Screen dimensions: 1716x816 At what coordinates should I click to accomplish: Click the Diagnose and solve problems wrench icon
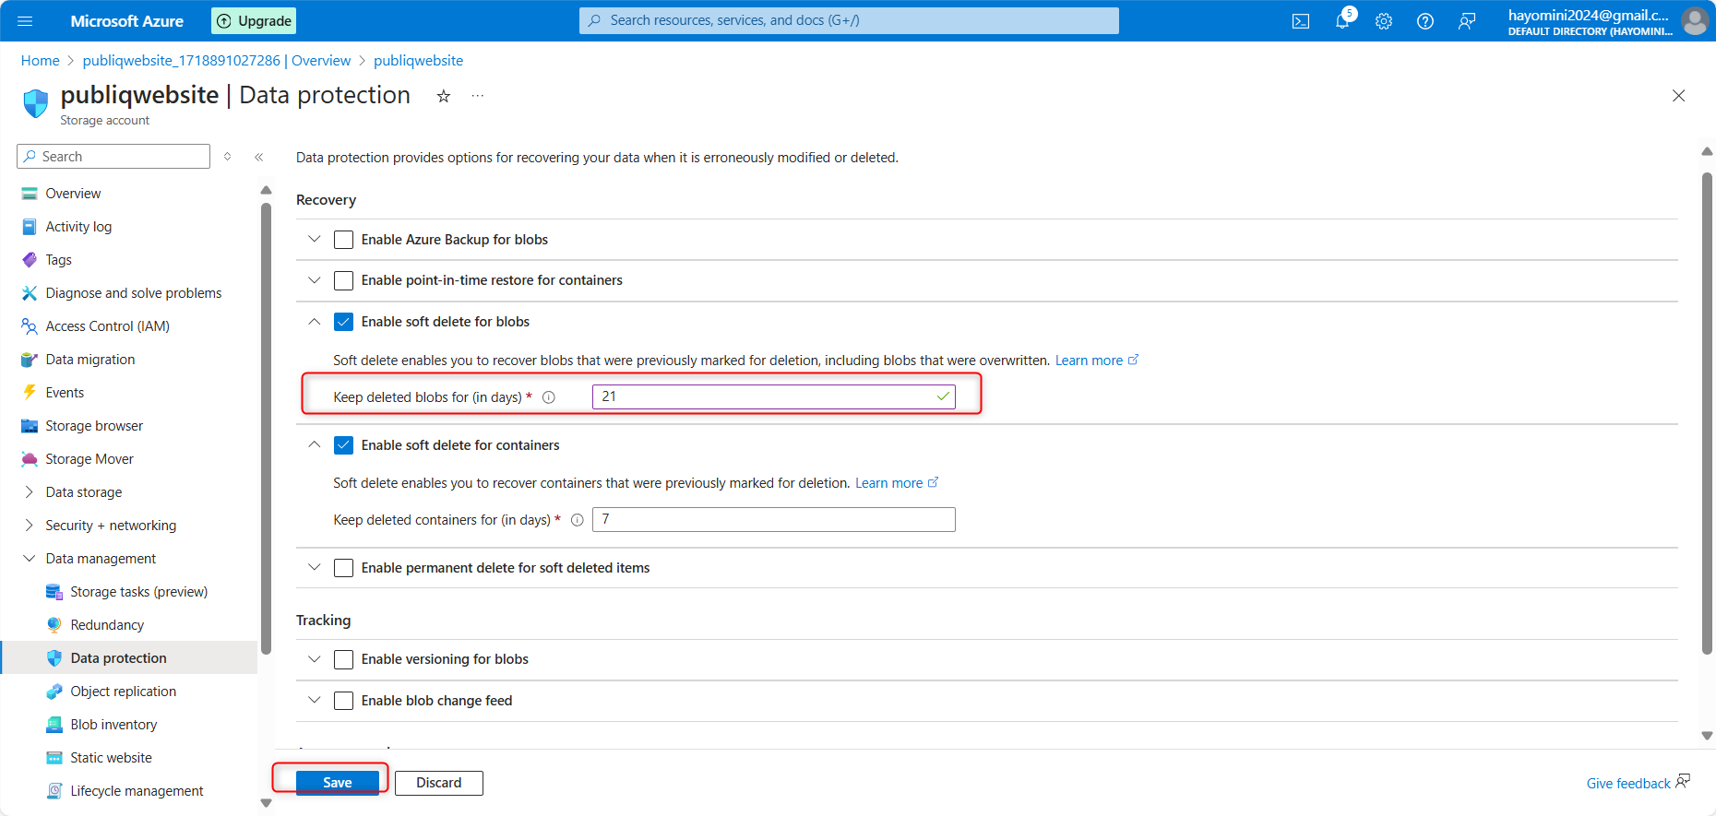(30, 293)
